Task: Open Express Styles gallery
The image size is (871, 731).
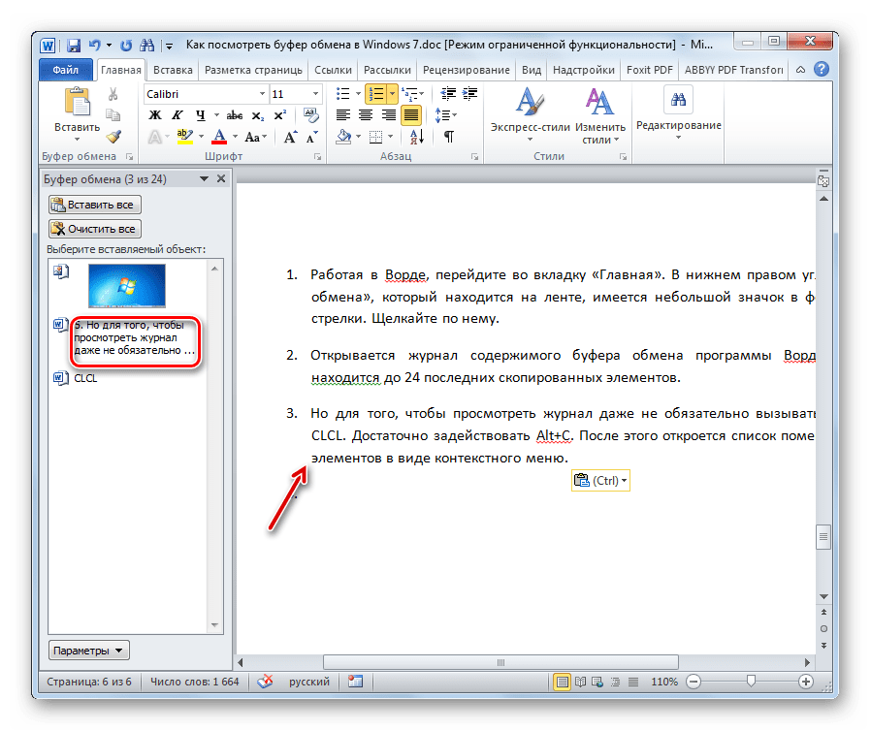Action: (530, 115)
